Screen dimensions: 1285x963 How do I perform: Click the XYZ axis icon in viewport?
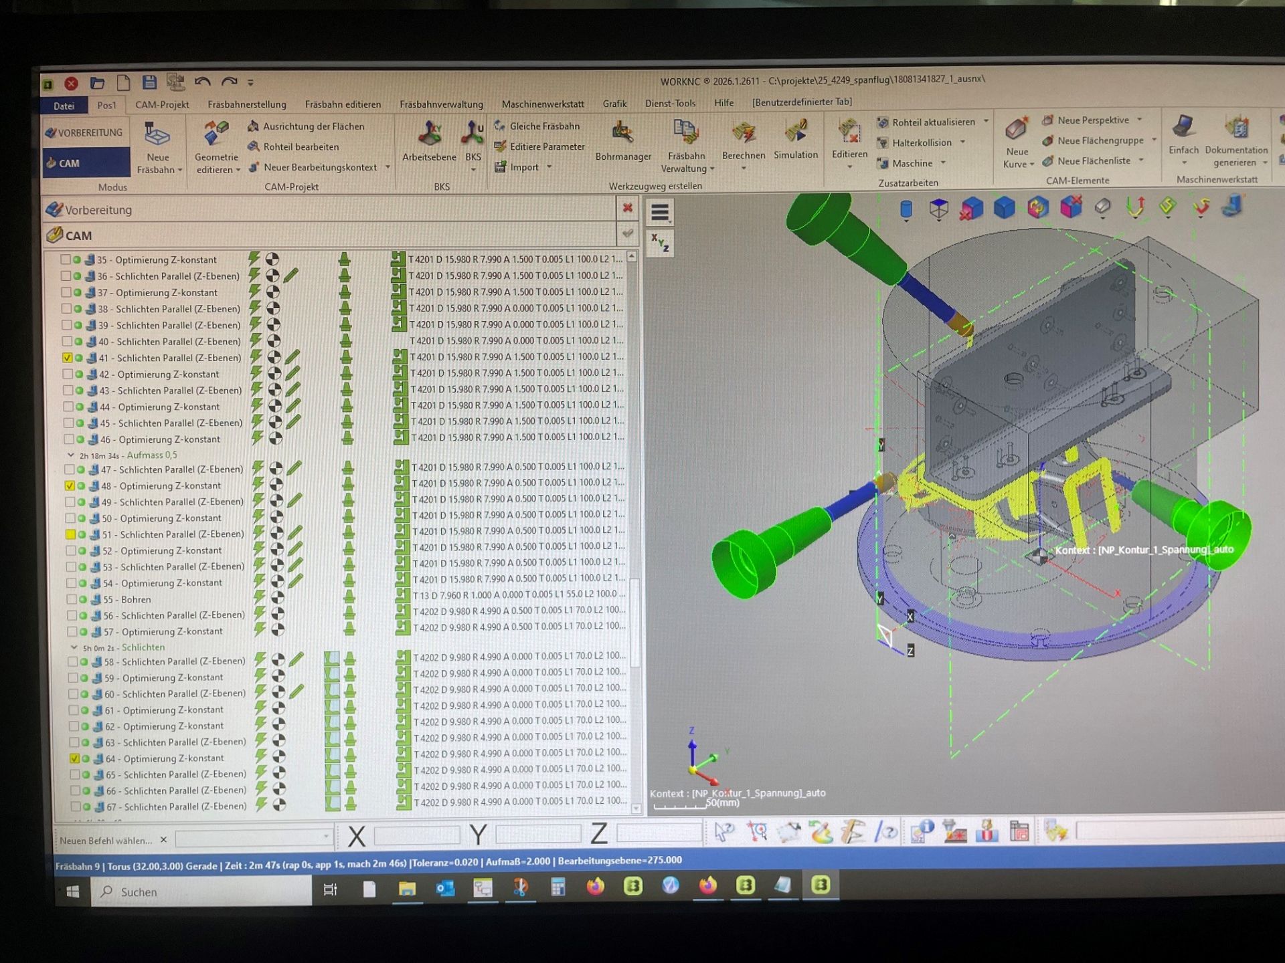point(660,243)
